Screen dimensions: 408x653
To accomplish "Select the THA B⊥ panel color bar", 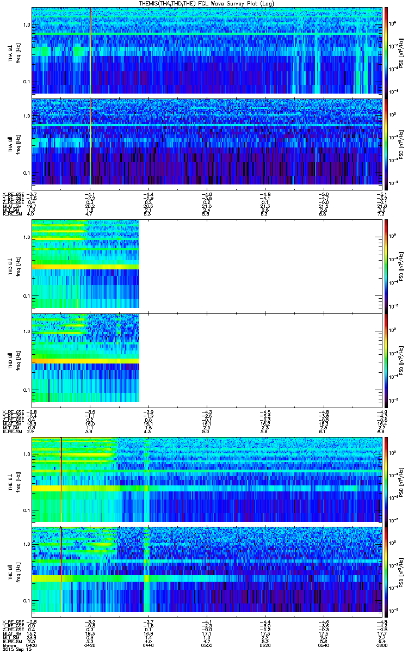I will pyautogui.click(x=386, y=50).
